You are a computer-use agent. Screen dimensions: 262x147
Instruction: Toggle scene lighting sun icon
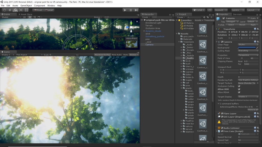30,17
